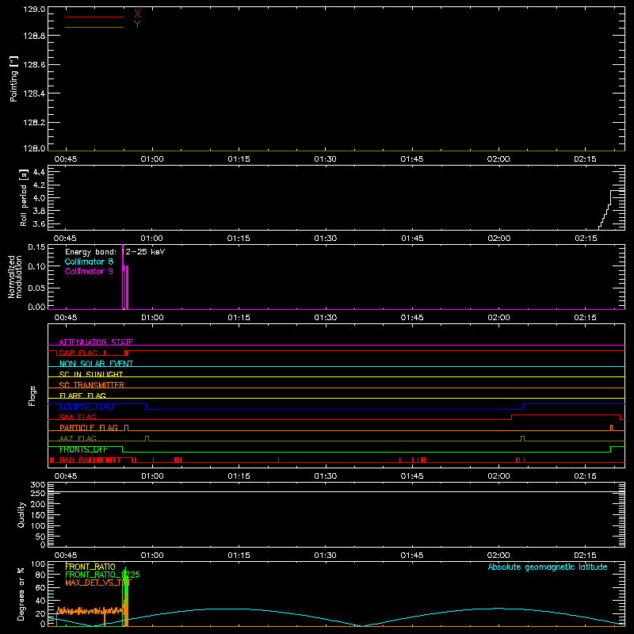Click the SAA_FLAG label
The width and height of the screenshot is (634, 634).
78,417
